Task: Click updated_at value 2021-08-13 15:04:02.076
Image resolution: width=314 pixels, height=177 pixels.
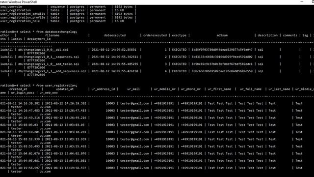Action: [65, 153]
